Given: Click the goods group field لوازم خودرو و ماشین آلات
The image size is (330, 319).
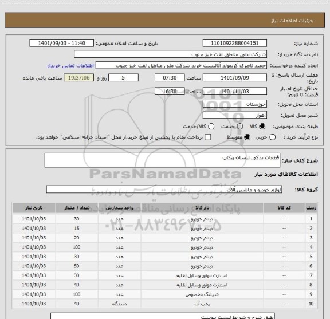Looking at the screenshot, I should click(x=164, y=190).
